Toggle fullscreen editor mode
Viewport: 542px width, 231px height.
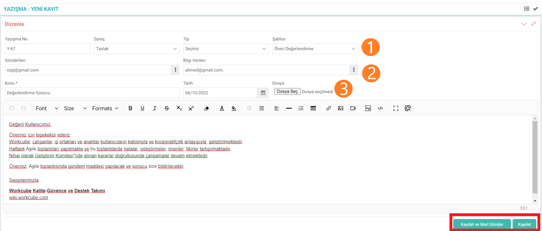click(396, 108)
